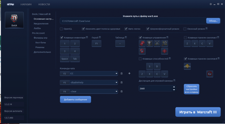Open help icon next to Герой
The width and height of the screenshot is (225, 124).
[100, 37]
